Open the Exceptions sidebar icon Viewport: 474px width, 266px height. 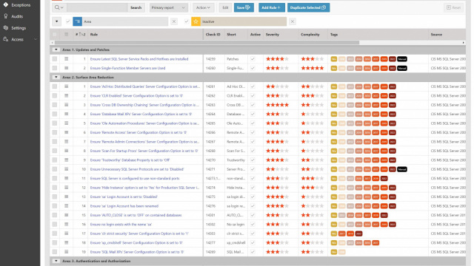[6, 5]
